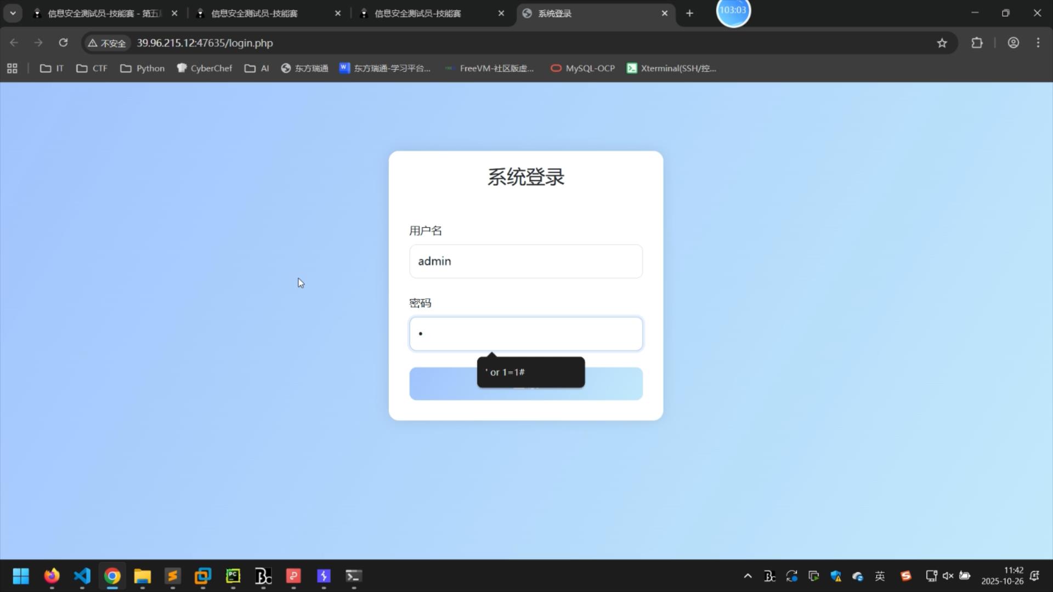Open a new browser tab
Screen dimensions: 1053x592
[x=689, y=13]
